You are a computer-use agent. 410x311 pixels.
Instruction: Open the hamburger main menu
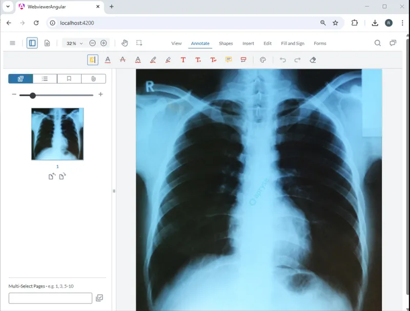click(x=12, y=44)
